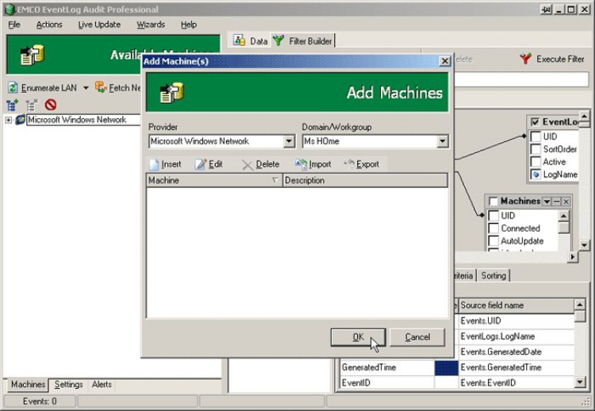595x411 pixels.
Task: Check the Machines UID field
Action: [x=493, y=216]
